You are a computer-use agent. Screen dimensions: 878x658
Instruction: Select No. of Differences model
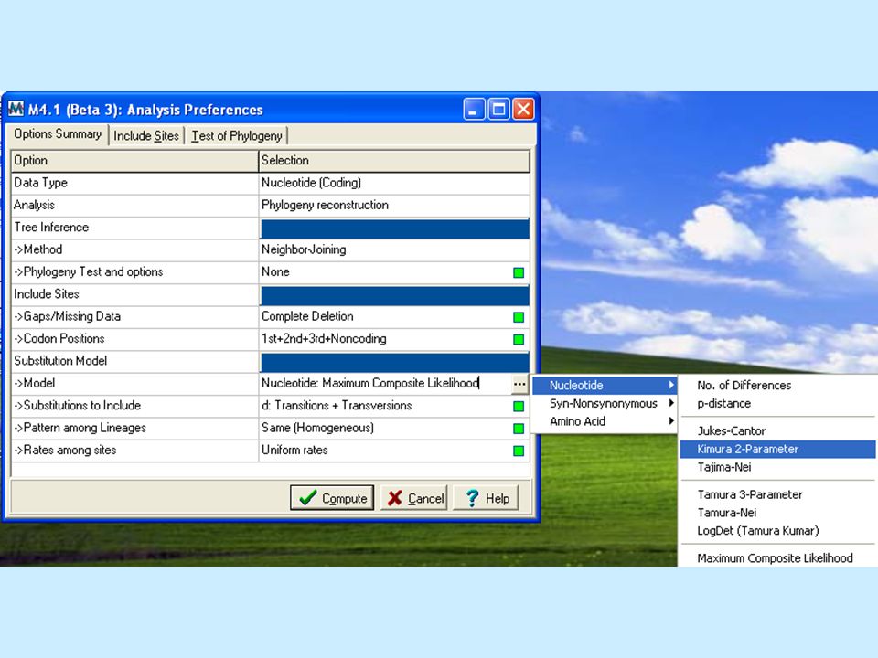click(744, 385)
